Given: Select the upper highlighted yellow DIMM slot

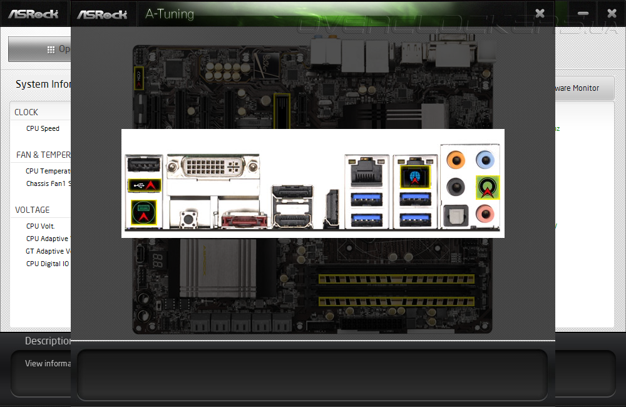Looking at the screenshot, I should (x=396, y=279).
